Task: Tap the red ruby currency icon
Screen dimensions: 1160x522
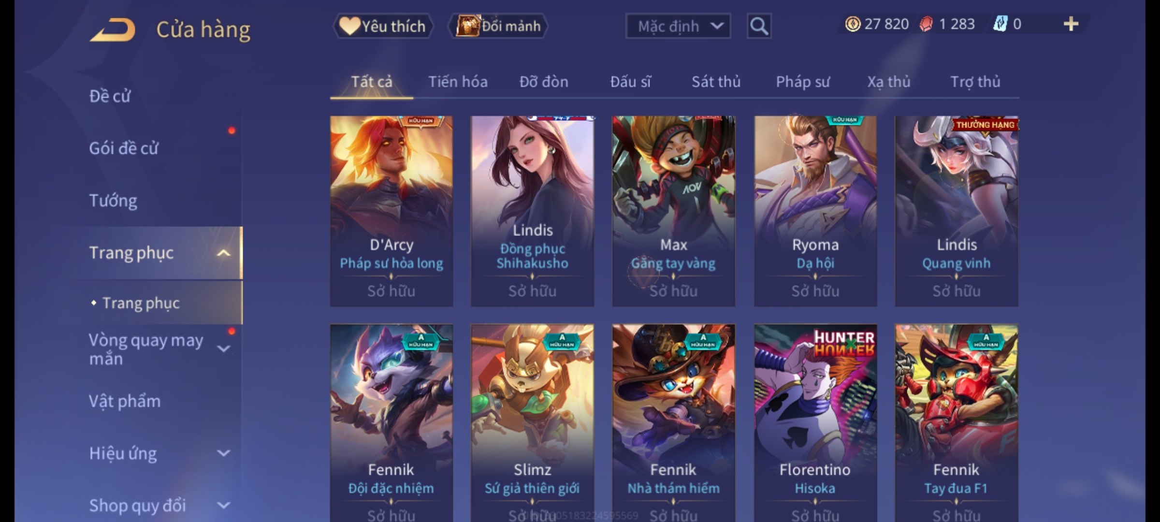Action: point(926,24)
